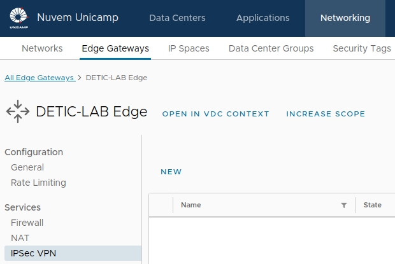Viewport: 395px width, 264px height.
Task: Click NEW to create an IPSec VPN
Action: coord(171,172)
